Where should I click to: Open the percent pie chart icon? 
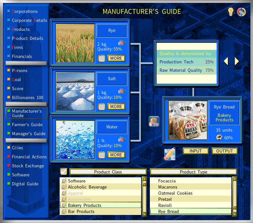(x=241, y=12)
